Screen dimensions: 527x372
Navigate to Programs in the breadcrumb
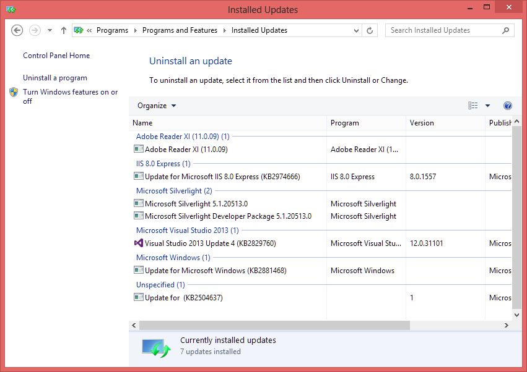[x=112, y=30]
